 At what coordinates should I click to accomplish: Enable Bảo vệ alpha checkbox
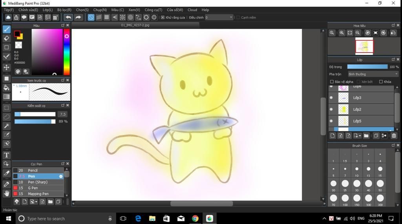pos(332,82)
